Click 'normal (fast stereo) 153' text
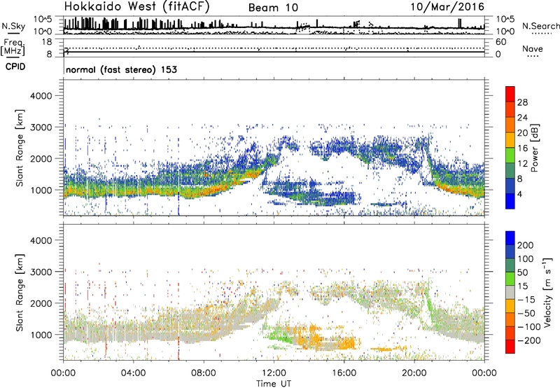 coord(121,69)
